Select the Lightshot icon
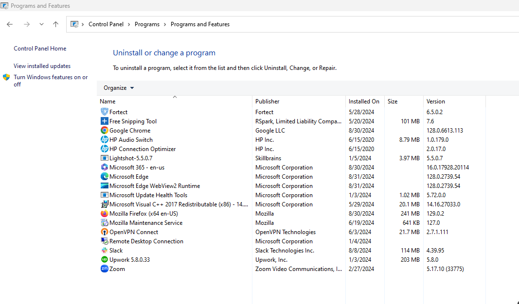This screenshot has width=519, height=304. tap(104, 158)
